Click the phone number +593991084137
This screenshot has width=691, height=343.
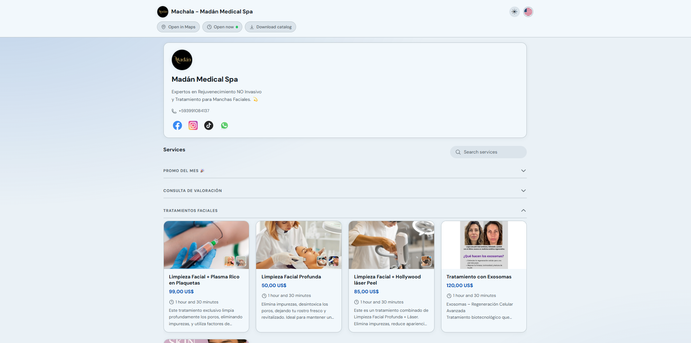[194, 111]
